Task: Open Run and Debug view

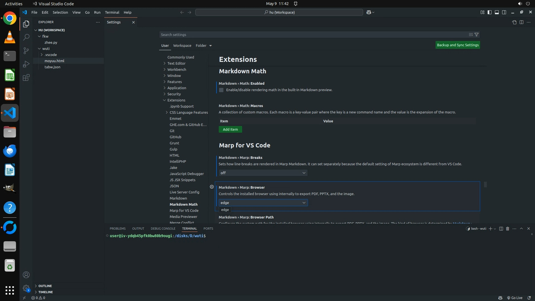Action: point(26,64)
